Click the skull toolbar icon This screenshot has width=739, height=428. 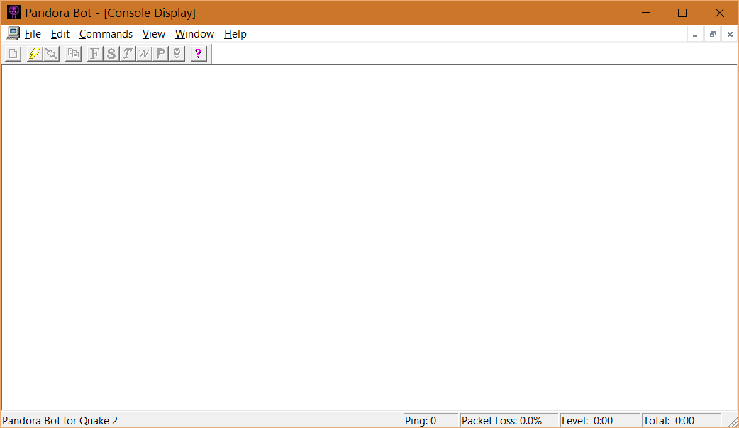click(177, 54)
